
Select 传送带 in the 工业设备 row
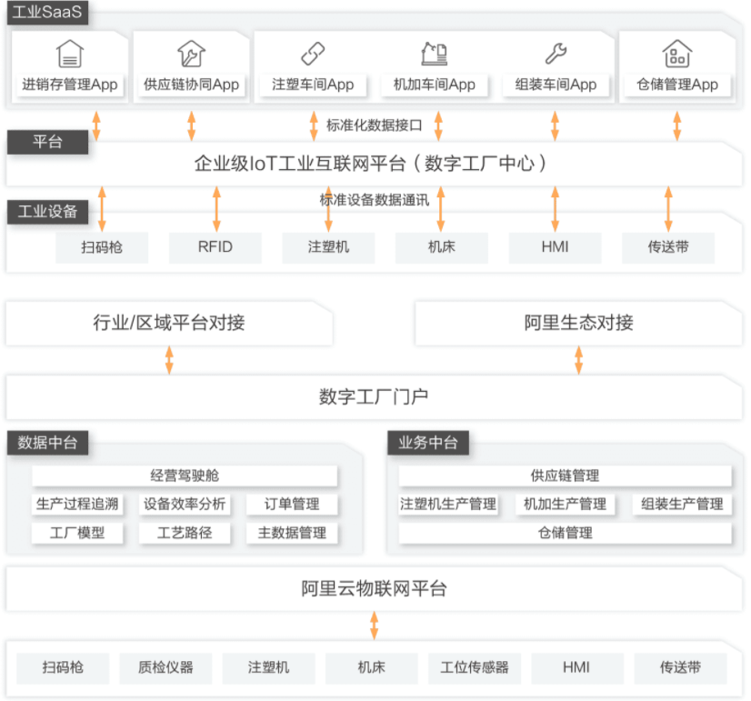668,247
